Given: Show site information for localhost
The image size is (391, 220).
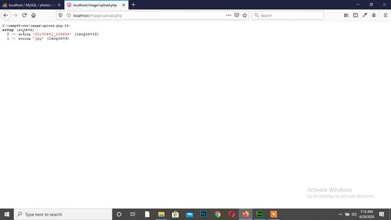Looking at the screenshot, I should coord(68,15).
